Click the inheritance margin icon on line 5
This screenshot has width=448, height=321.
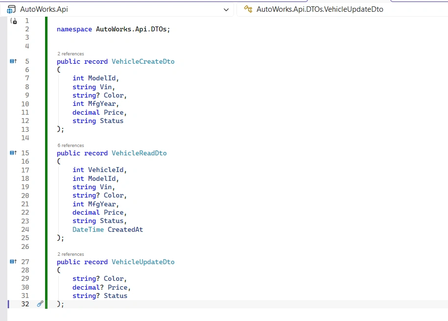(x=13, y=61)
